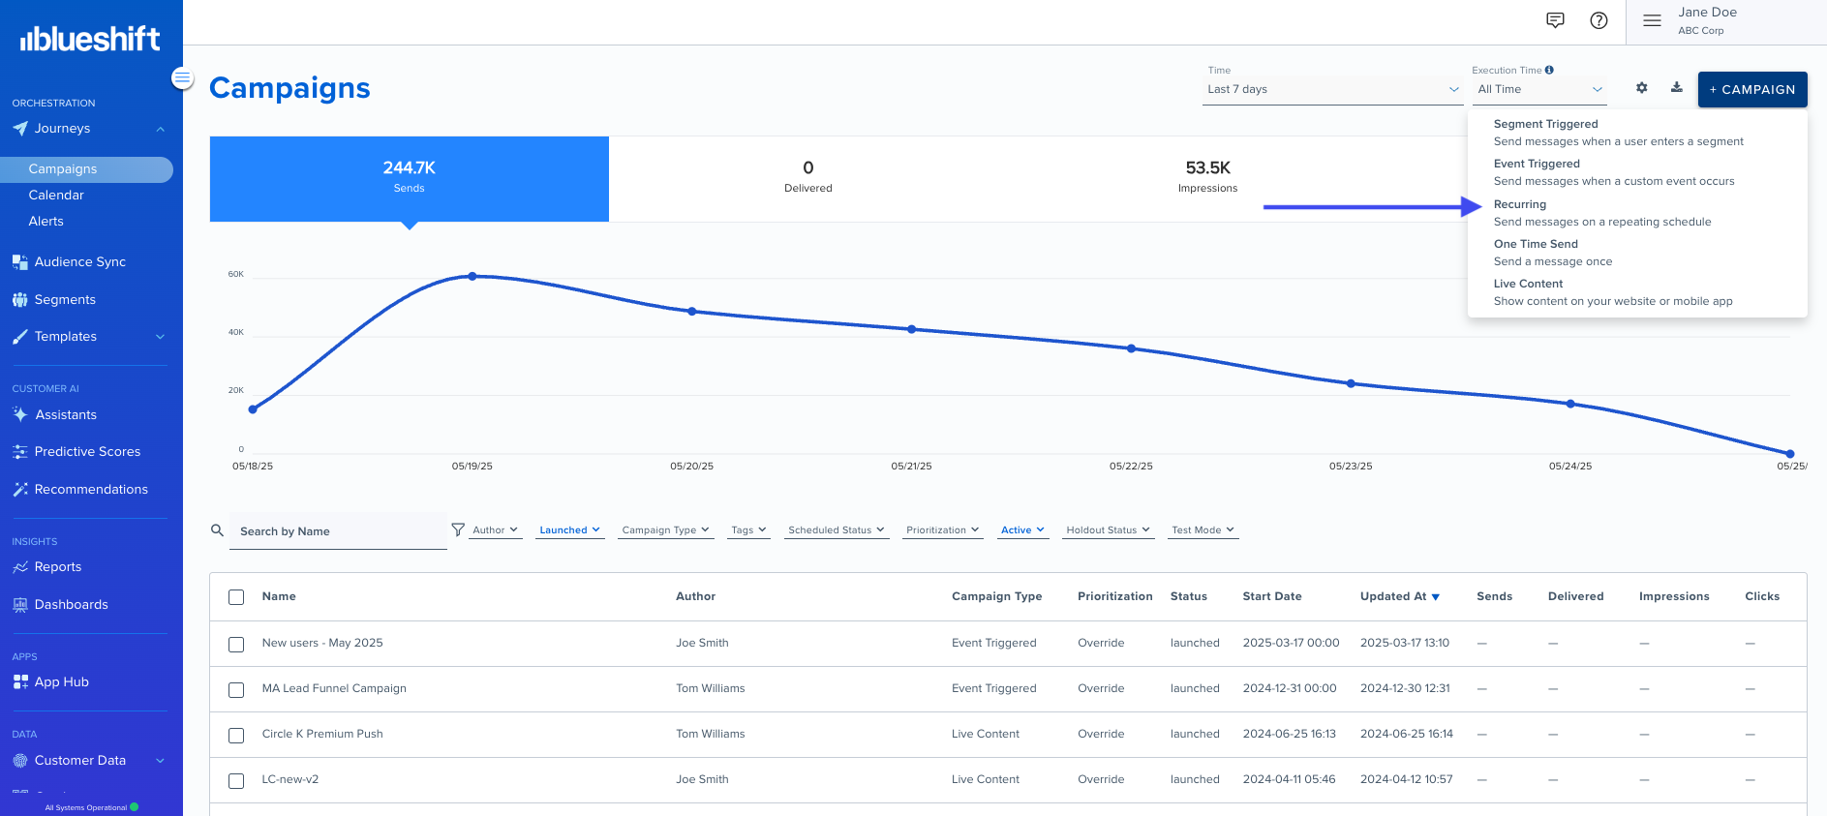Open the Launched filter dropdown

[570, 530]
